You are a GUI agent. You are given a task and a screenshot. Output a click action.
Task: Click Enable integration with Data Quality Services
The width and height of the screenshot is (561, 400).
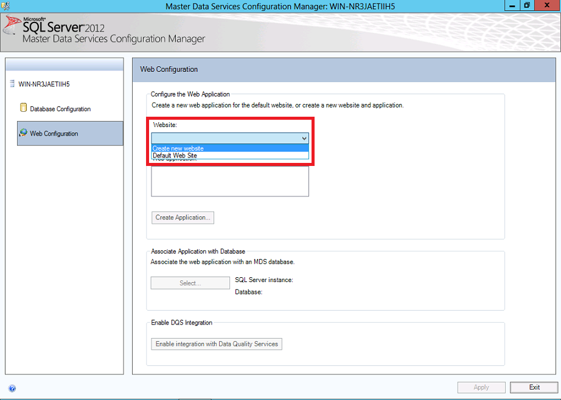point(217,344)
